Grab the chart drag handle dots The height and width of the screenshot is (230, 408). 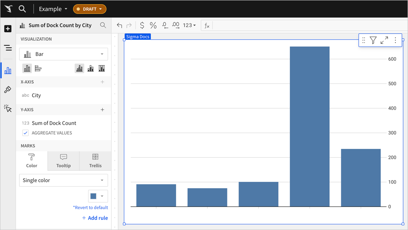click(364, 40)
